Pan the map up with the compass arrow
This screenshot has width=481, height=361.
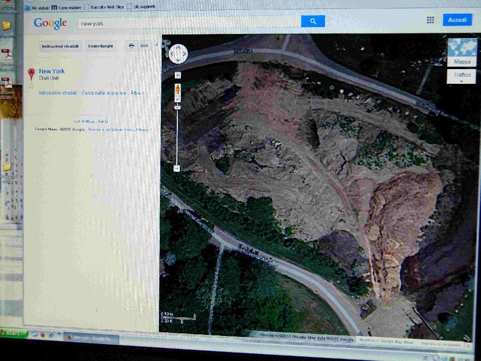pyautogui.click(x=178, y=47)
